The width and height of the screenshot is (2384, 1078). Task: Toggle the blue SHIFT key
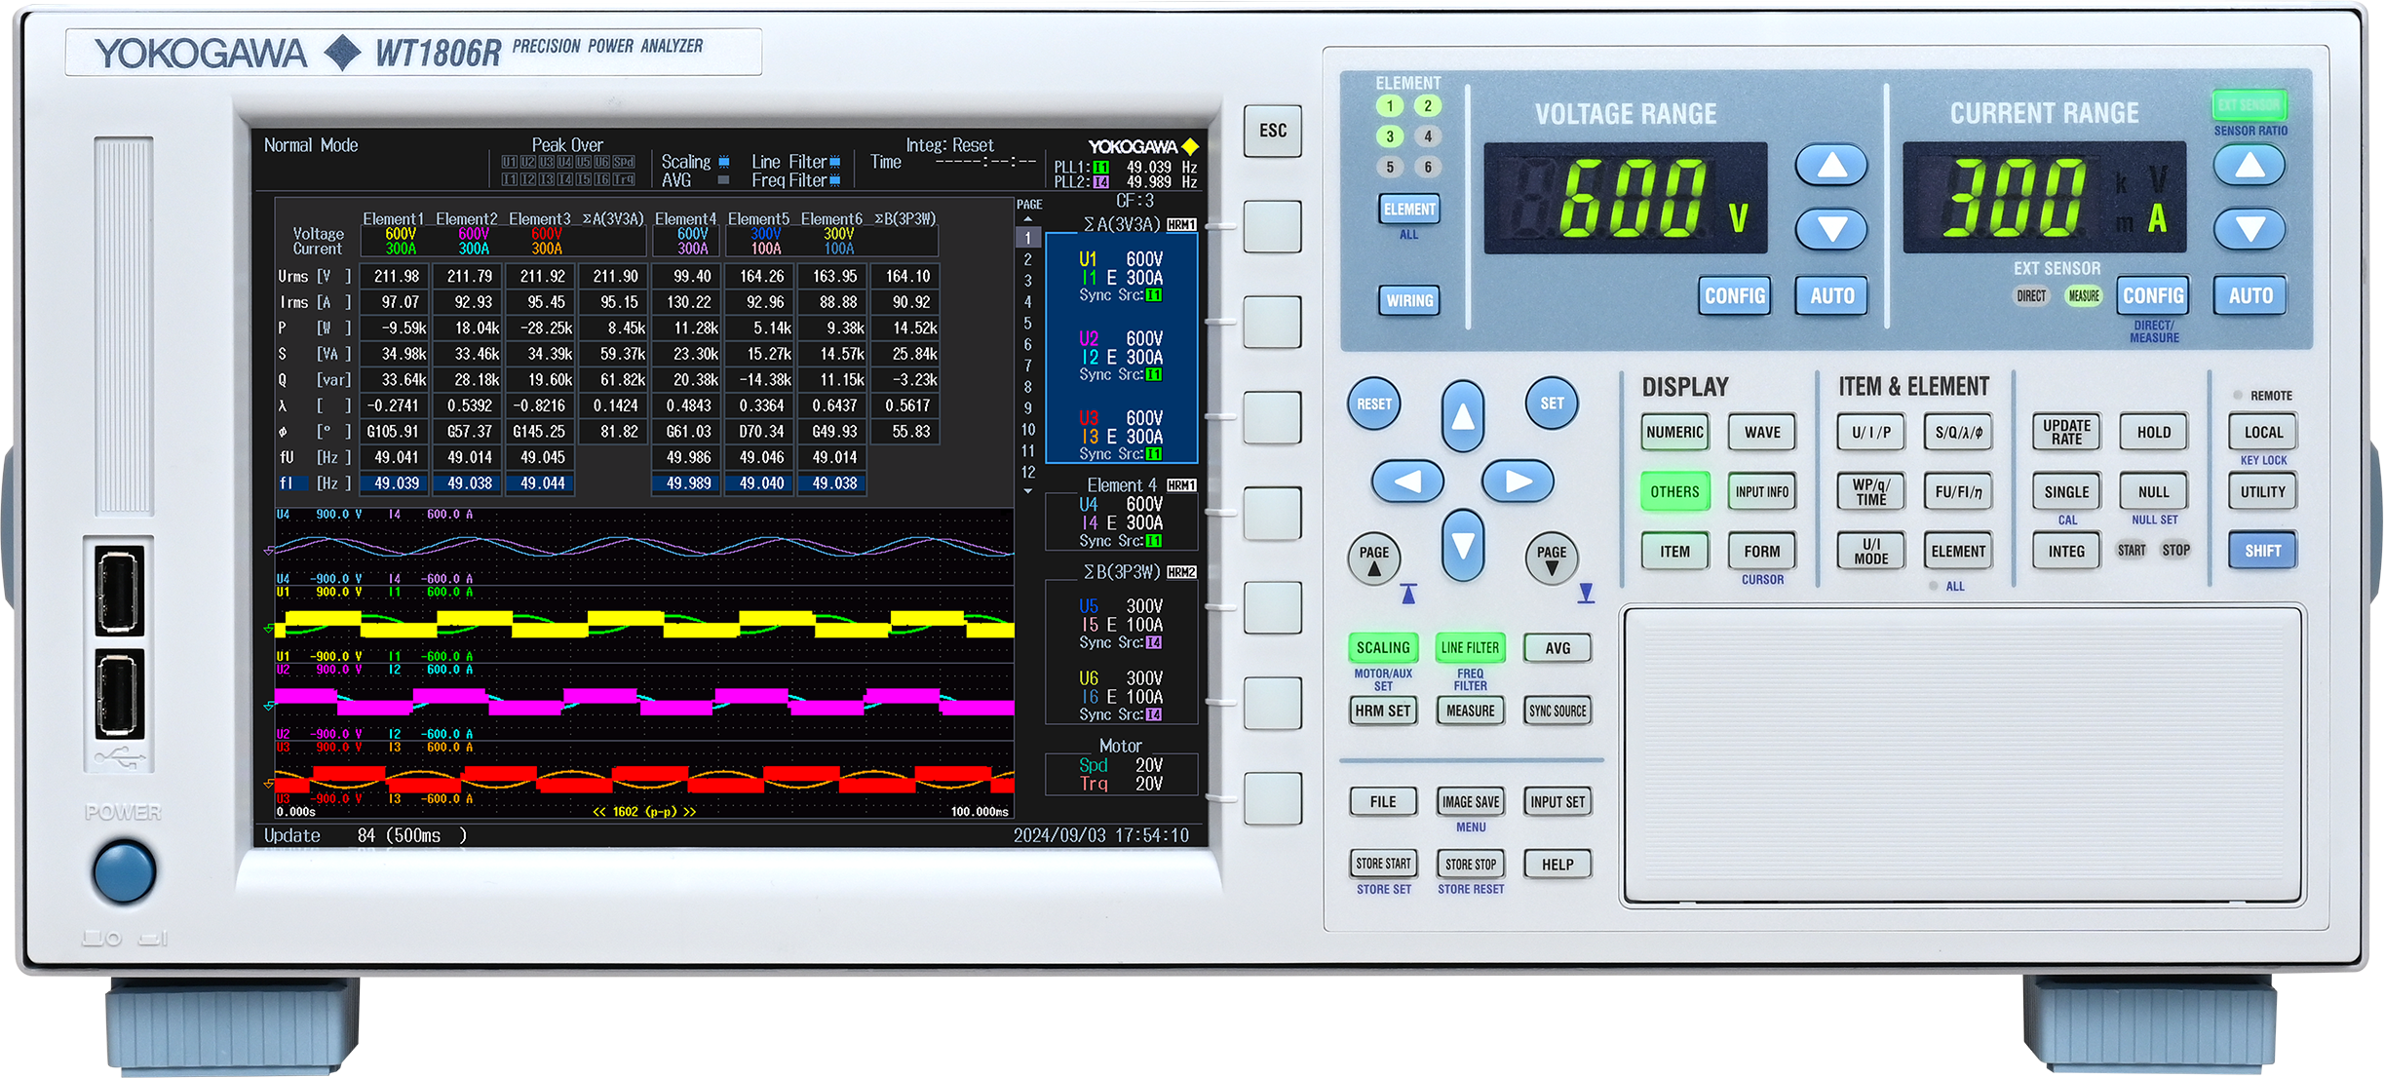(2263, 551)
